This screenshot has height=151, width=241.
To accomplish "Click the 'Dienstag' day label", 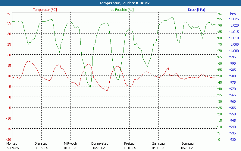I will click(41, 143).
